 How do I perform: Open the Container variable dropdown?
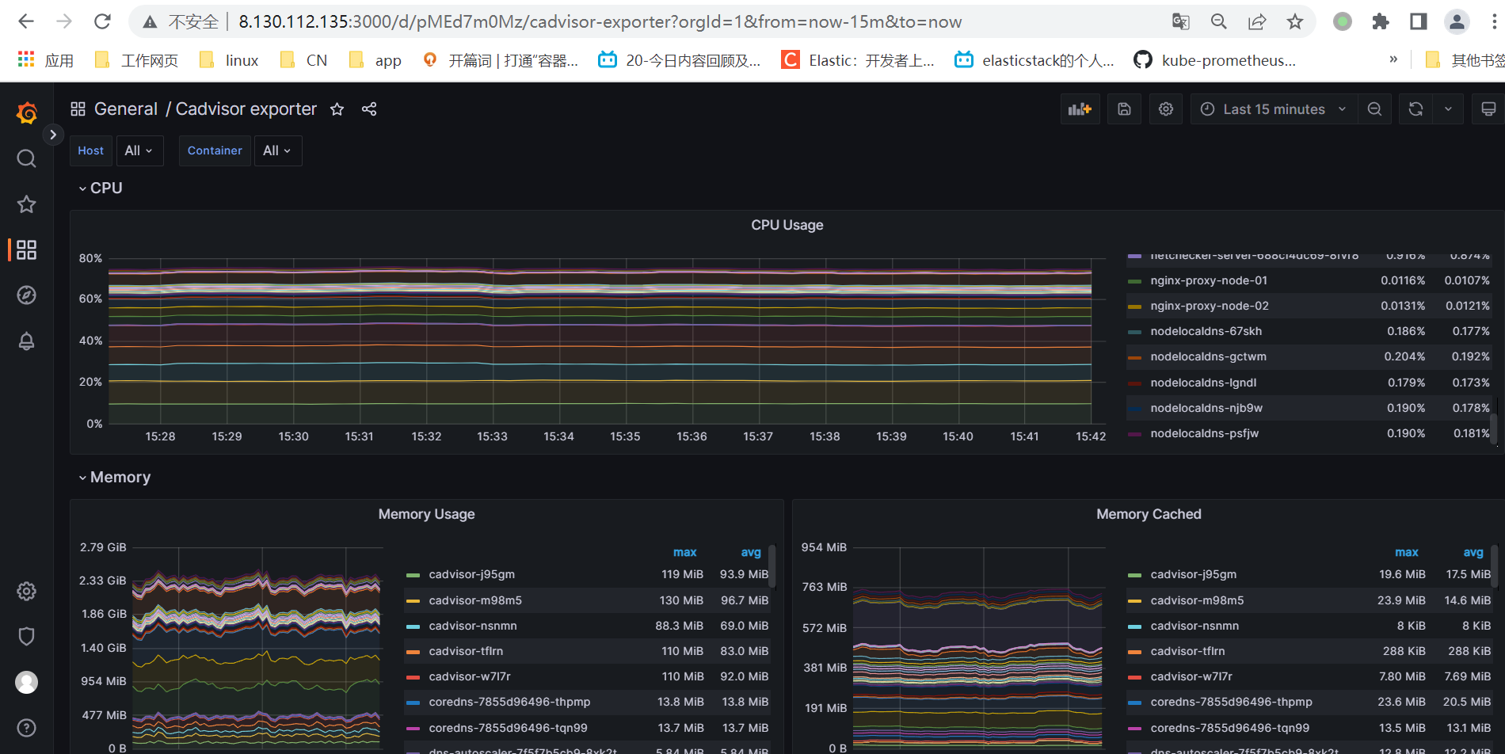point(278,150)
